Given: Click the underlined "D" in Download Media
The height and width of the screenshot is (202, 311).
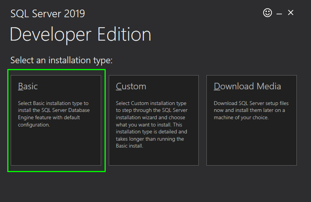Looking at the screenshot, I should [217, 87].
